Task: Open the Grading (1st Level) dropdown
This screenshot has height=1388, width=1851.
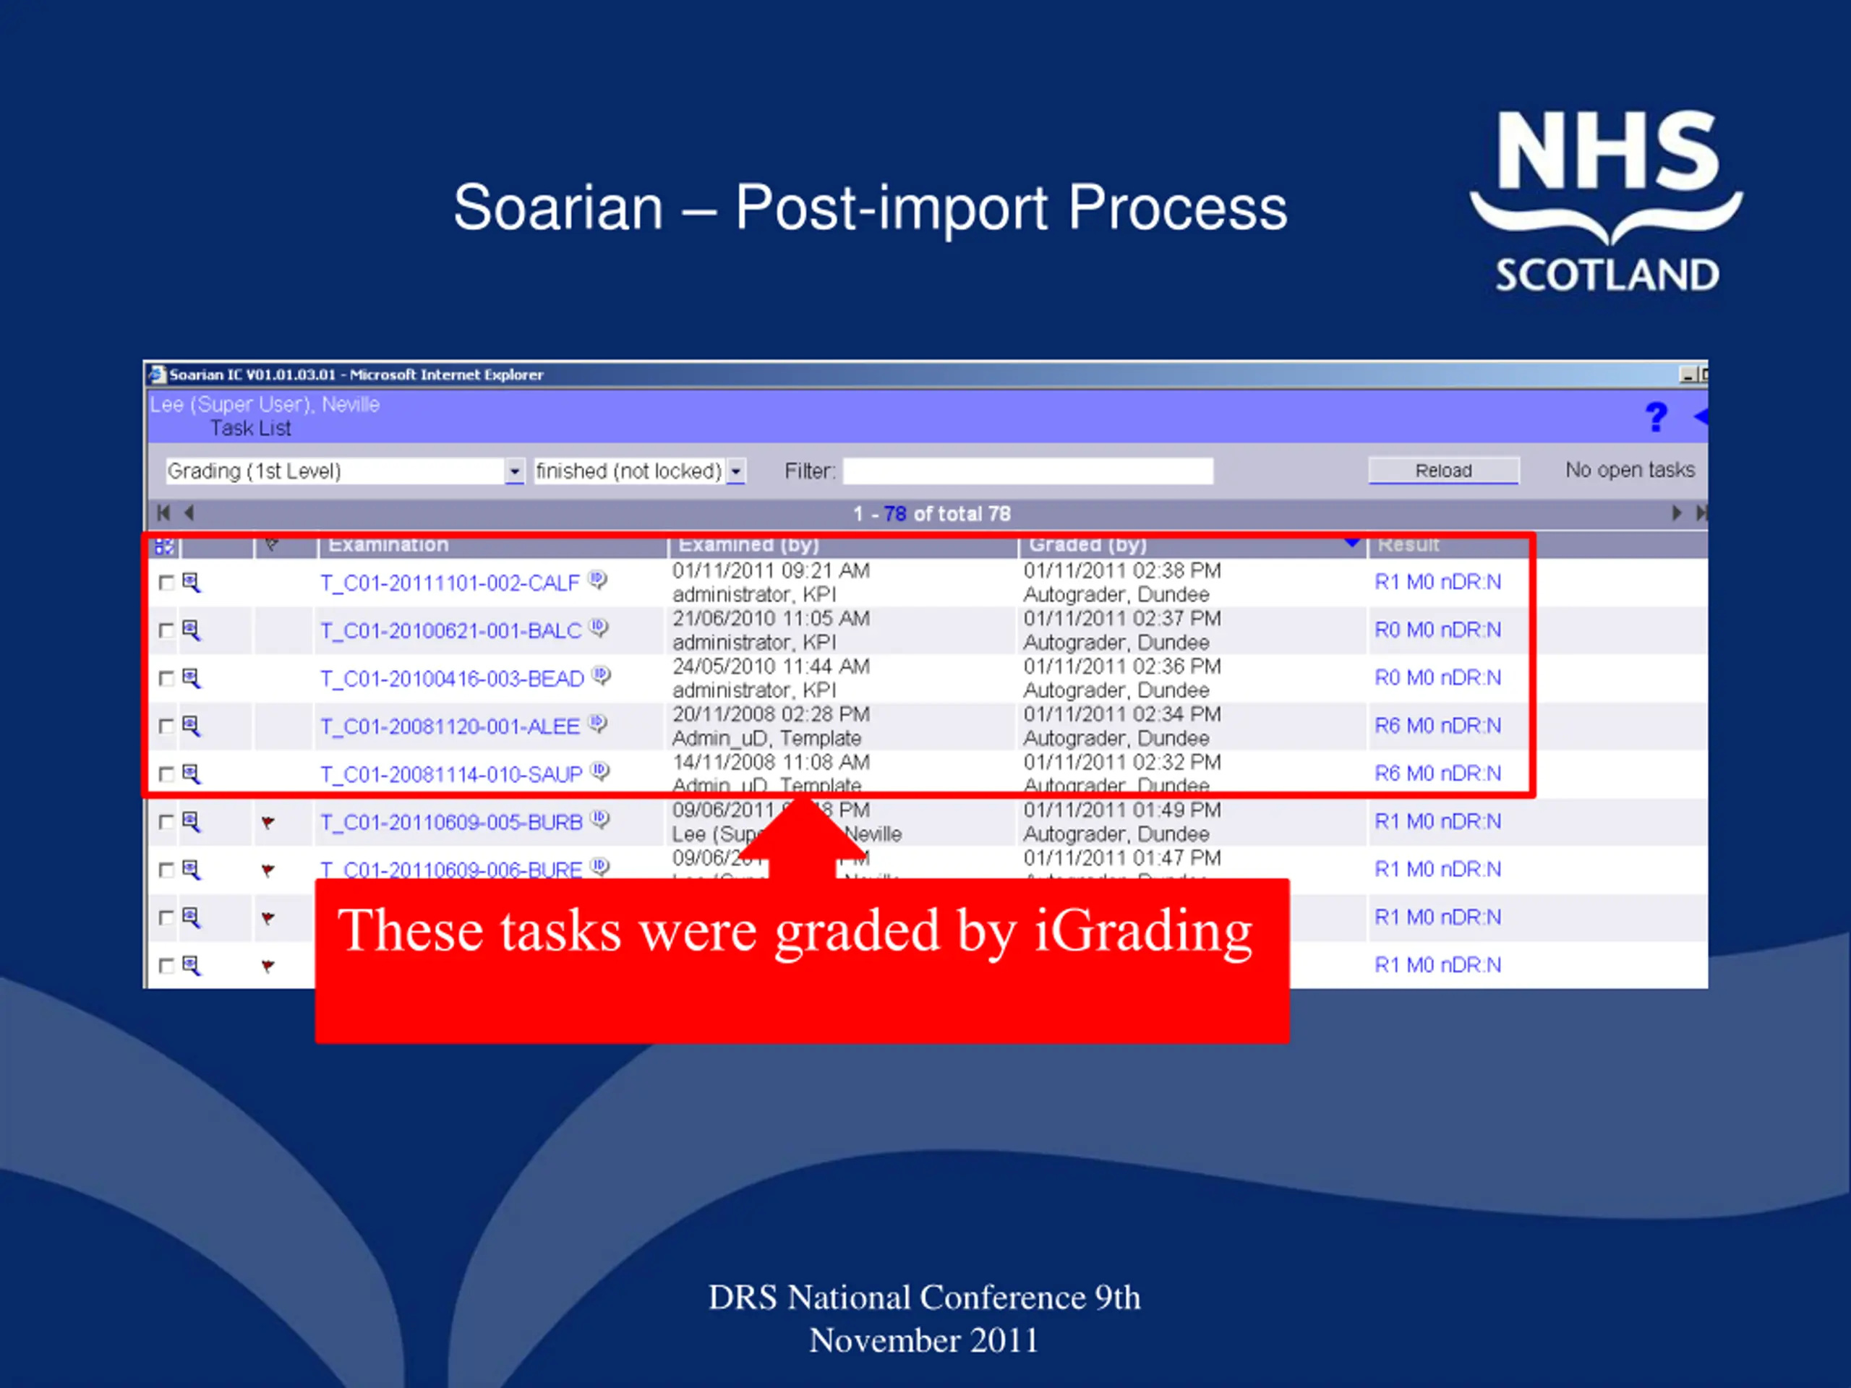Action: point(515,471)
